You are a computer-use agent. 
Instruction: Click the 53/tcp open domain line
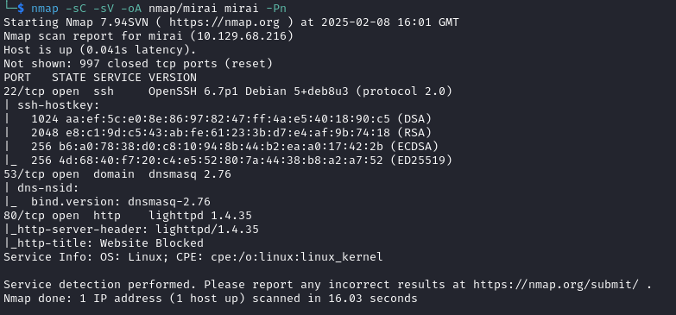pyautogui.click(x=117, y=174)
